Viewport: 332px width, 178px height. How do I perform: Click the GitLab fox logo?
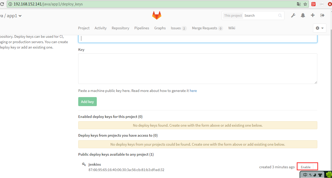point(156,15)
